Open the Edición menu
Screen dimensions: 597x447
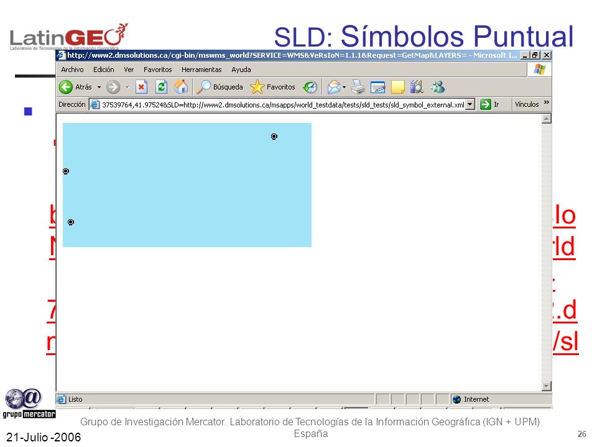coord(104,70)
